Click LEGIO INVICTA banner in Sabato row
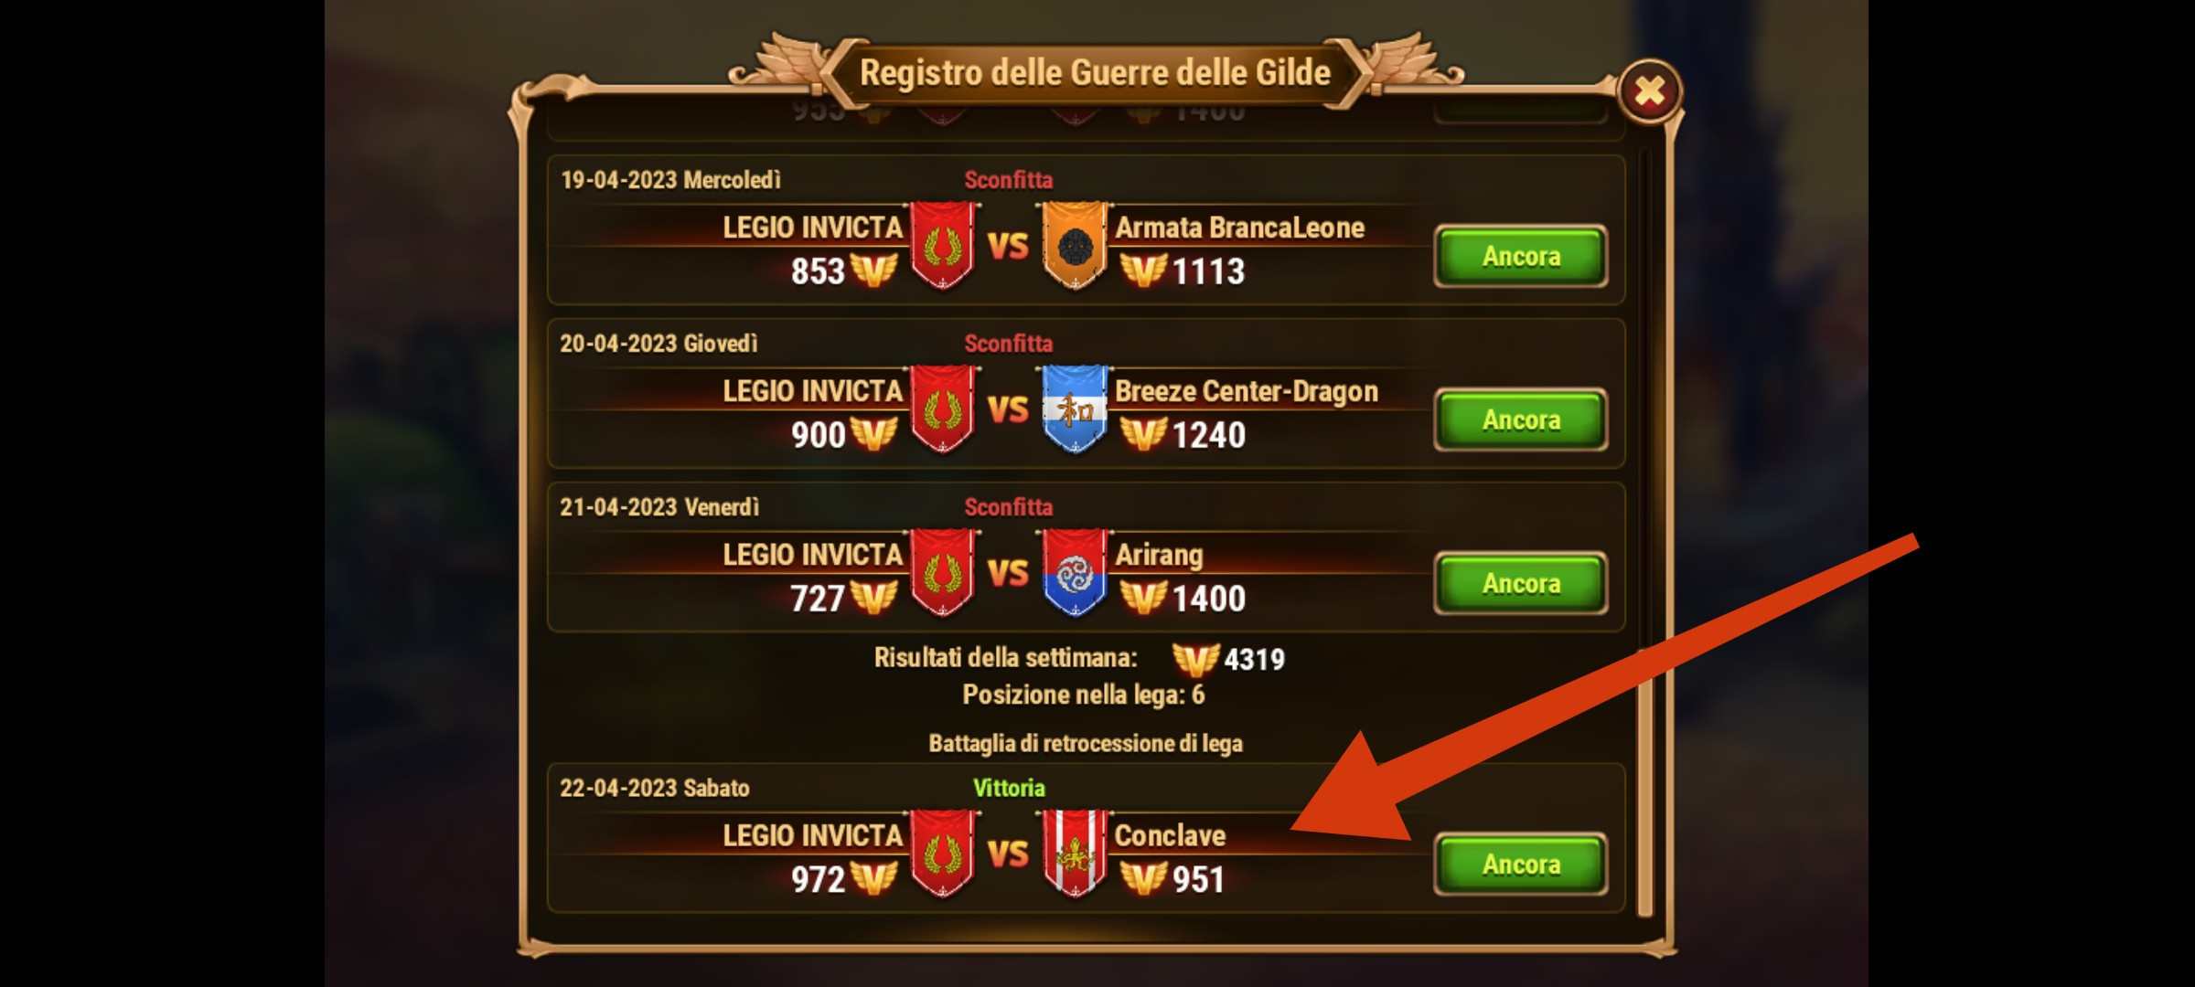The width and height of the screenshot is (2195, 987). pos(942,853)
